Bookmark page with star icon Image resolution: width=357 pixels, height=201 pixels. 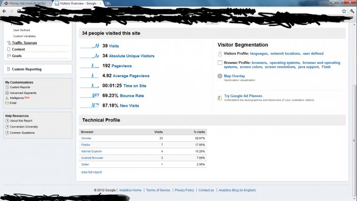point(344,11)
